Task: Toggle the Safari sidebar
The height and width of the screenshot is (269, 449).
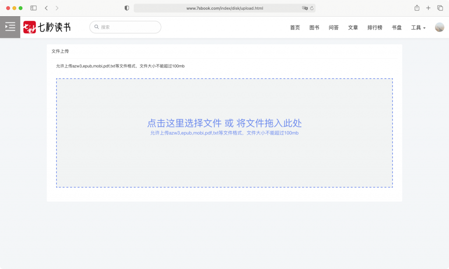Action: tap(33, 8)
